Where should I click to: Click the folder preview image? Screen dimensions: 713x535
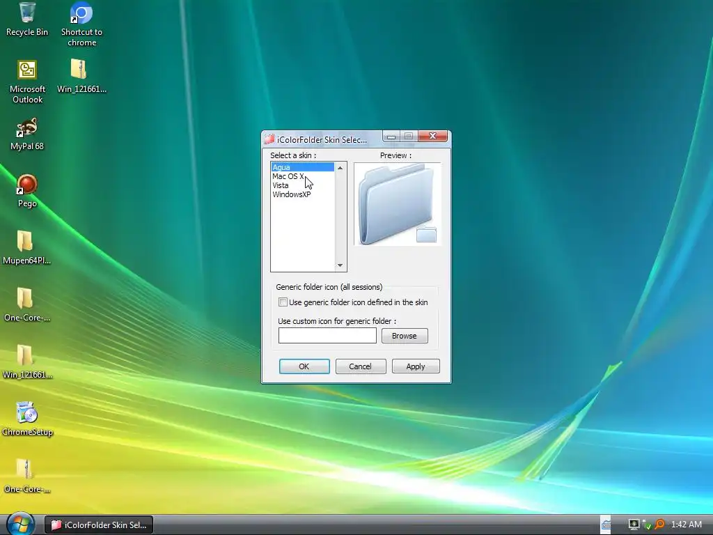tap(398, 204)
